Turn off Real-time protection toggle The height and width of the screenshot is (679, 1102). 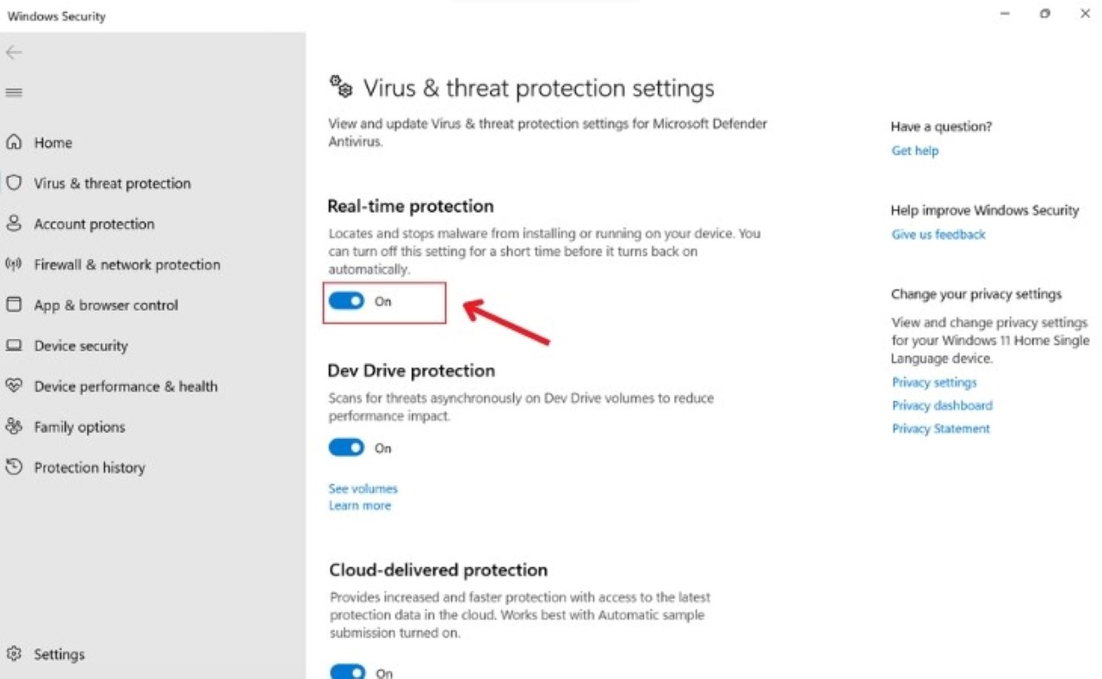click(x=347, y=301)
